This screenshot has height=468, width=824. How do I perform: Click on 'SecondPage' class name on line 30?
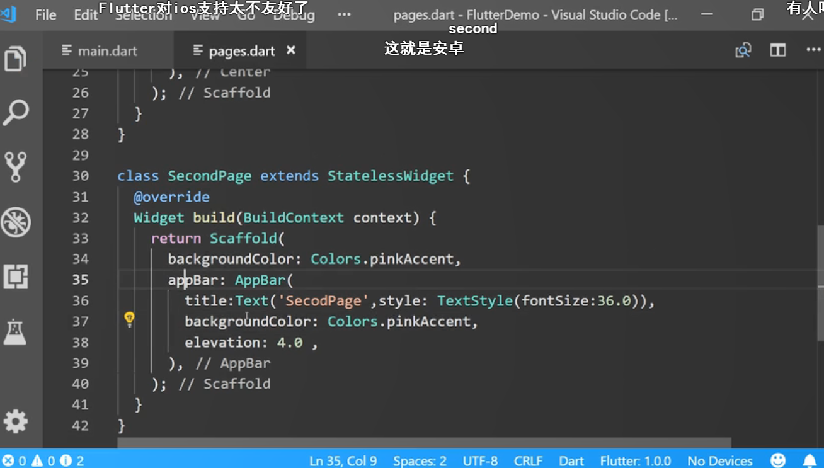coord(209,176)
